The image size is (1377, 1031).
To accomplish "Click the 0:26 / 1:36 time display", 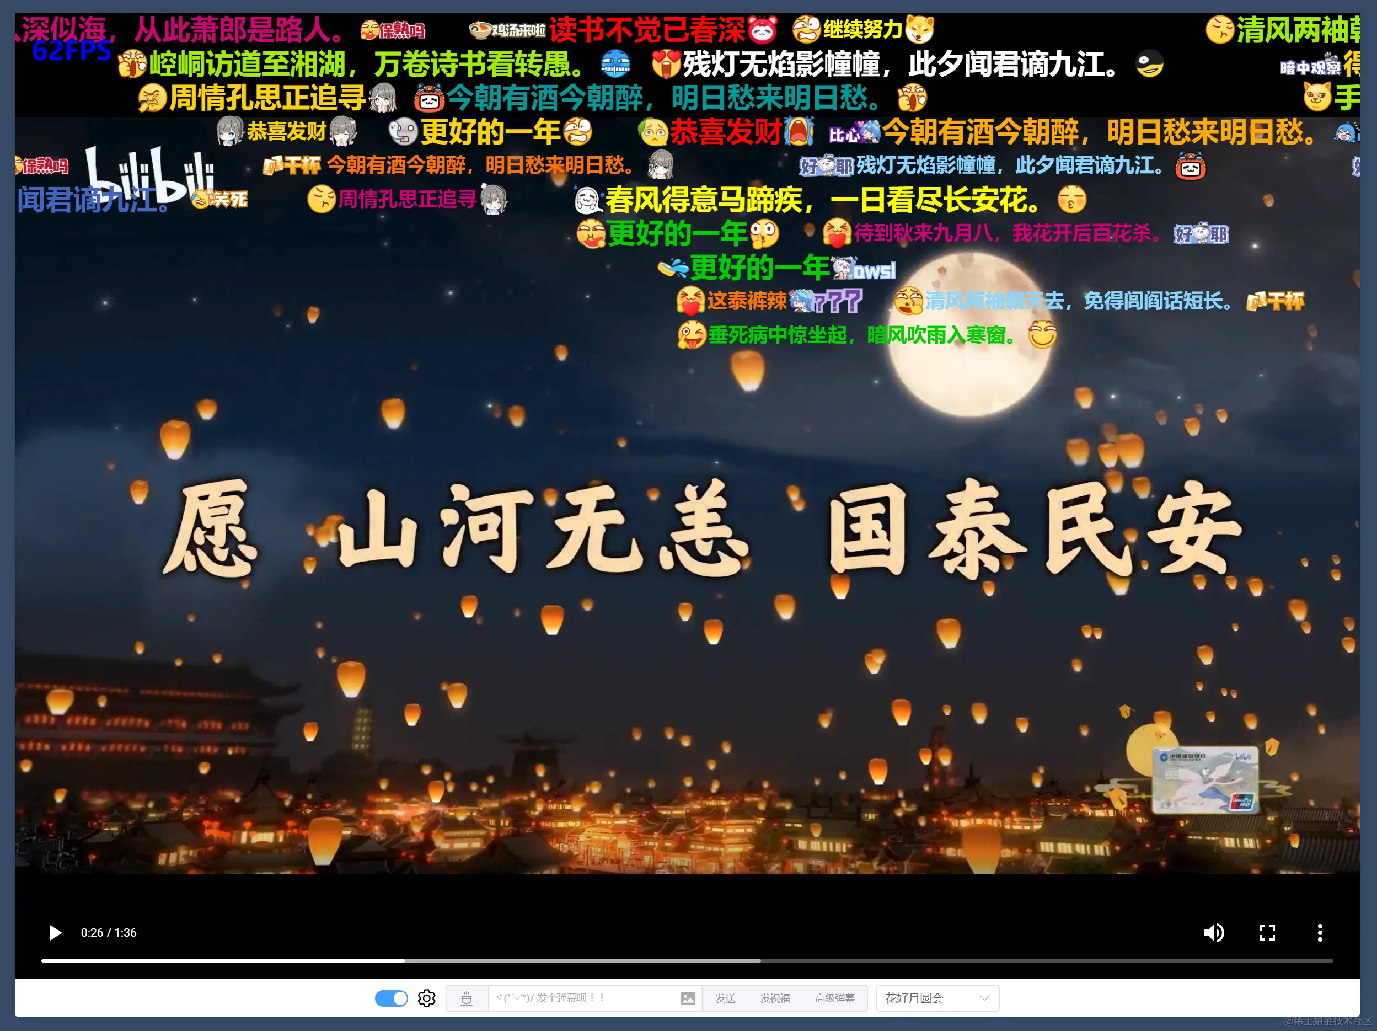I will click(x=108, y=933).
